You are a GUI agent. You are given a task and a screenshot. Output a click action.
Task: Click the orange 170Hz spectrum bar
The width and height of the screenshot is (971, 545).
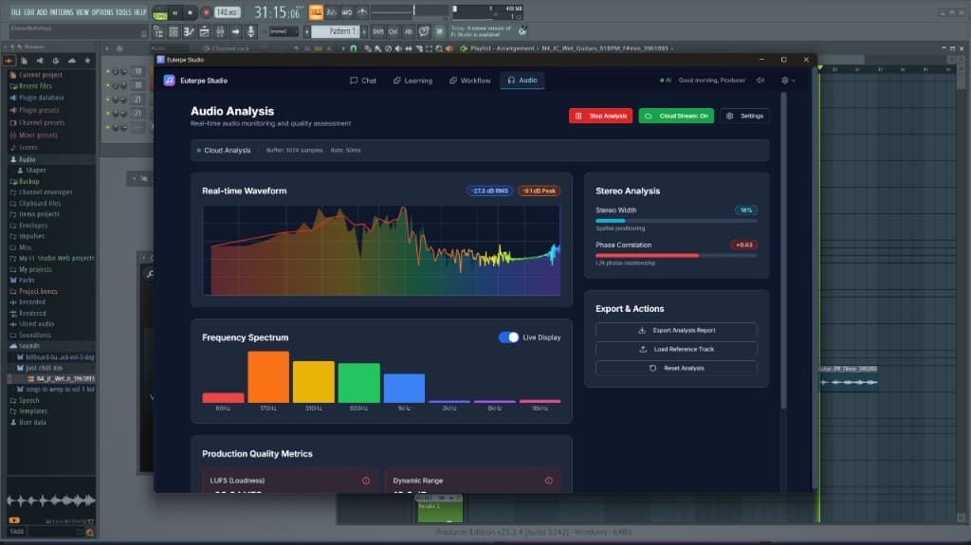click(268, 377)
